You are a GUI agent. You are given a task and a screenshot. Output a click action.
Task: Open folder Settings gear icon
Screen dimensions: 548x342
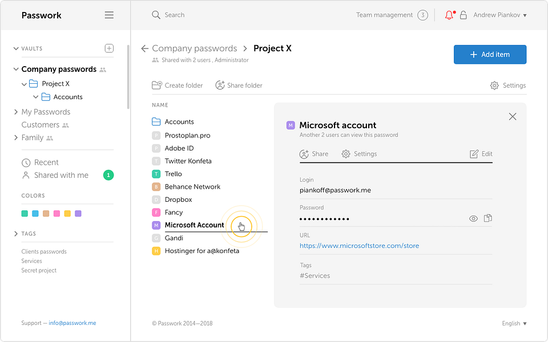[494, 85]
